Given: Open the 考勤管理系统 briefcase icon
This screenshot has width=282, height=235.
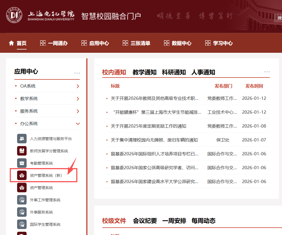Looking at the screenshot, I should tap(22, 163).
